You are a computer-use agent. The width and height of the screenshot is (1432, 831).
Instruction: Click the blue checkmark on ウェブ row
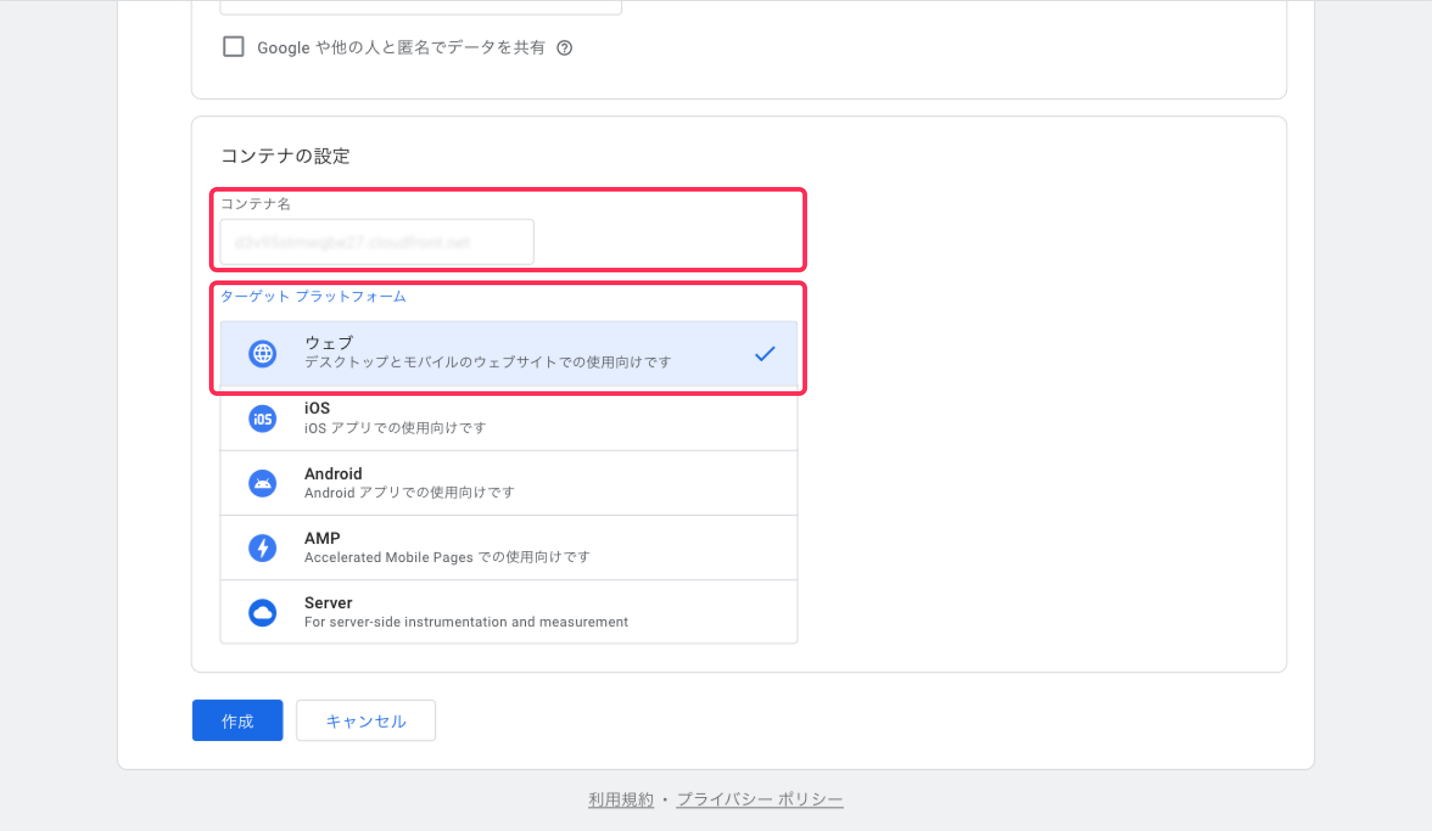point(765,353)
